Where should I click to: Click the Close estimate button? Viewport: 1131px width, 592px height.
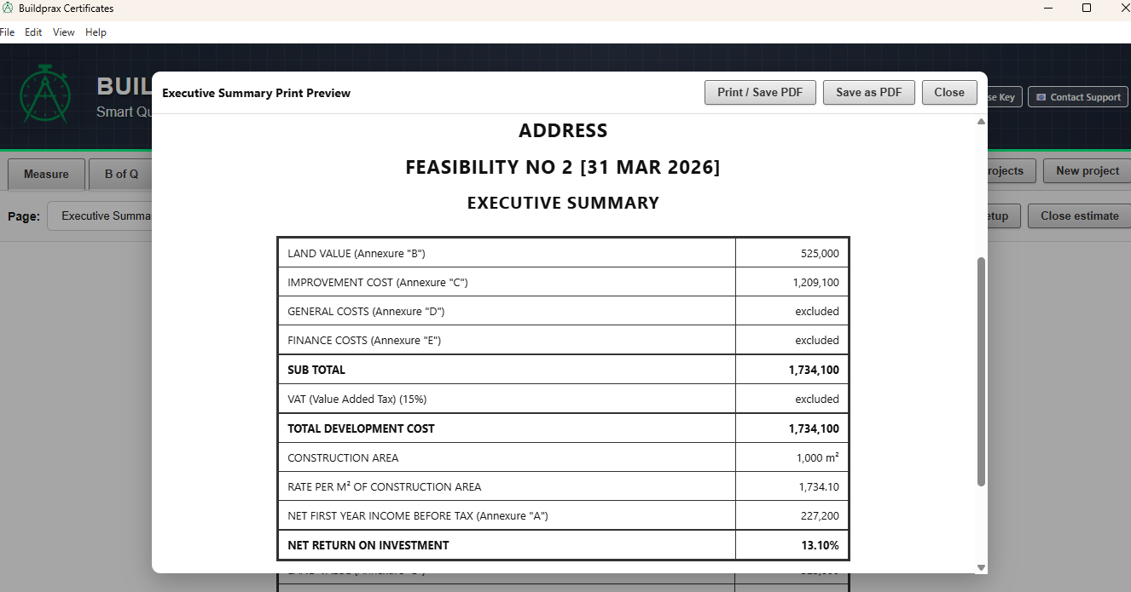click(1079, 216)
